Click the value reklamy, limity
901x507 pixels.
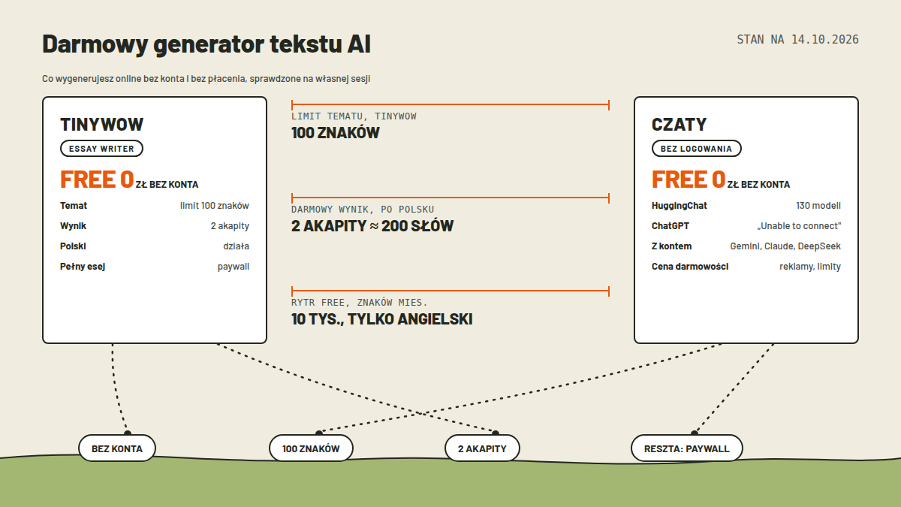click(810, 267)
